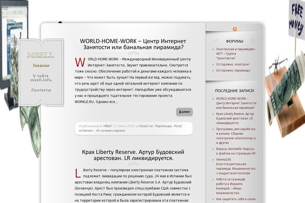Click the ФОРУМЫ section heading
The width and height of the screenshot is (305, 203).
(234, 41)
